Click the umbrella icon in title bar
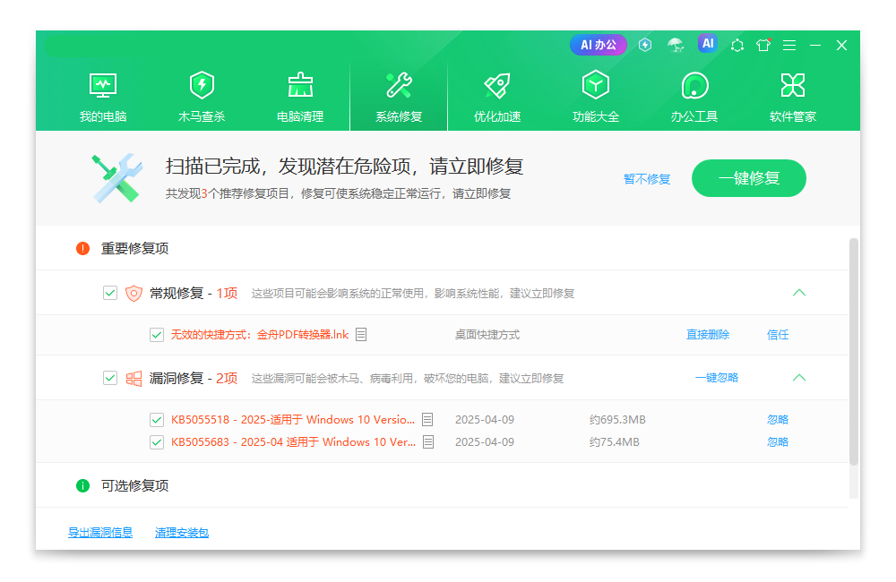The height and width of the screenshot is (582, 896). click(676, 45)
